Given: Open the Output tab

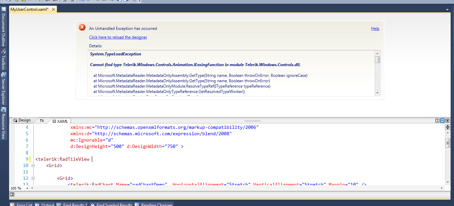Looking at the screenshot, I should pyautogui.click(x=45, y=204).
